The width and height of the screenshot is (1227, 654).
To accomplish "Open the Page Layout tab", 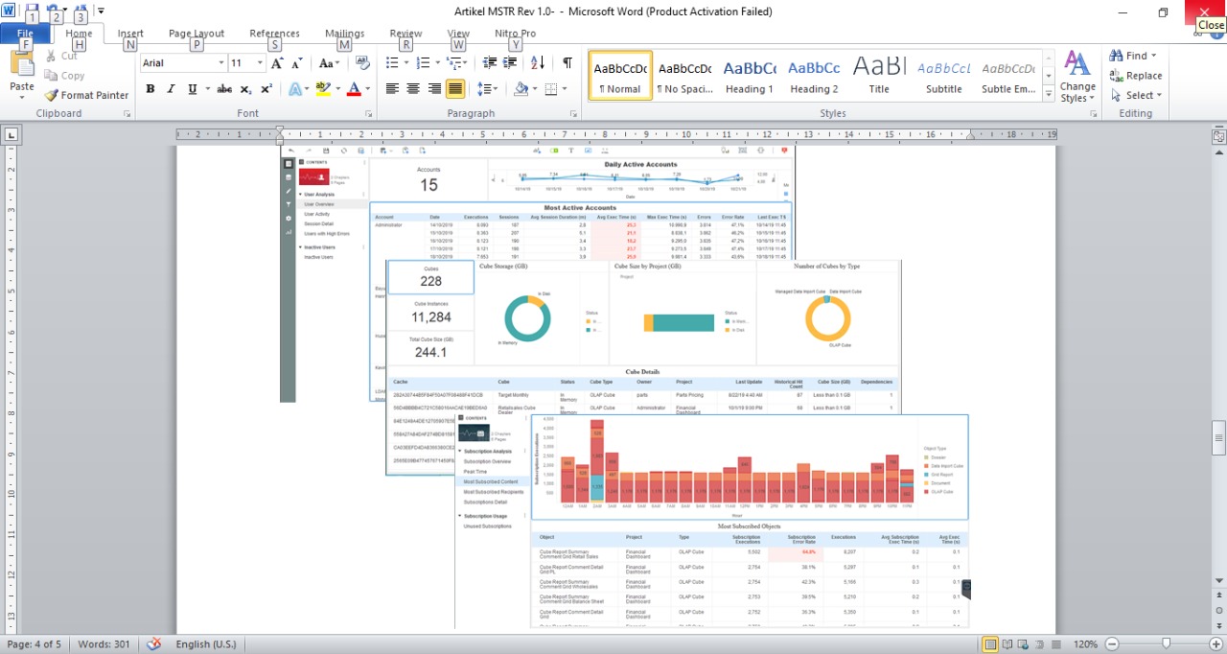I will (197, 34).
